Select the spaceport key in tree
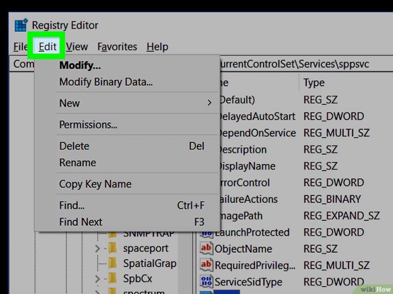The height and width of the screenshot is (294, 393). click(146, 248)
